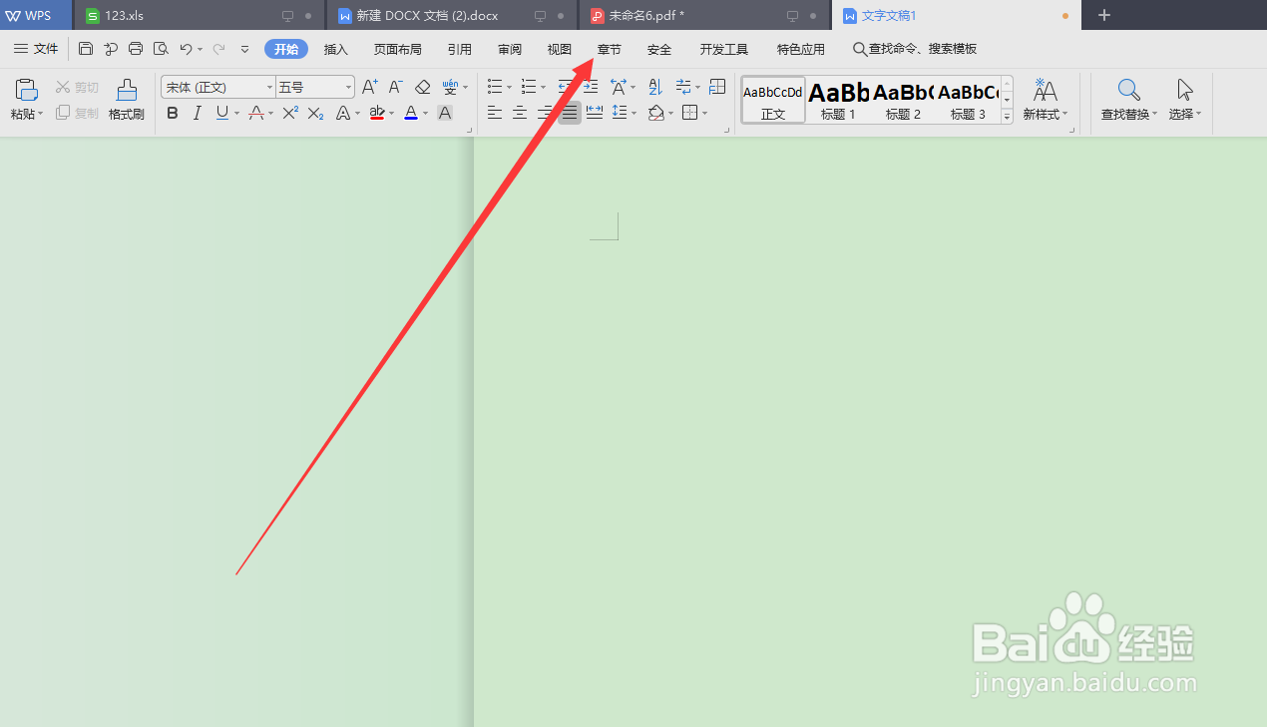Click the Print icon in quick access toolbar
The height and width of the screenshot is (727, 1267).
[x=136, y=49]
